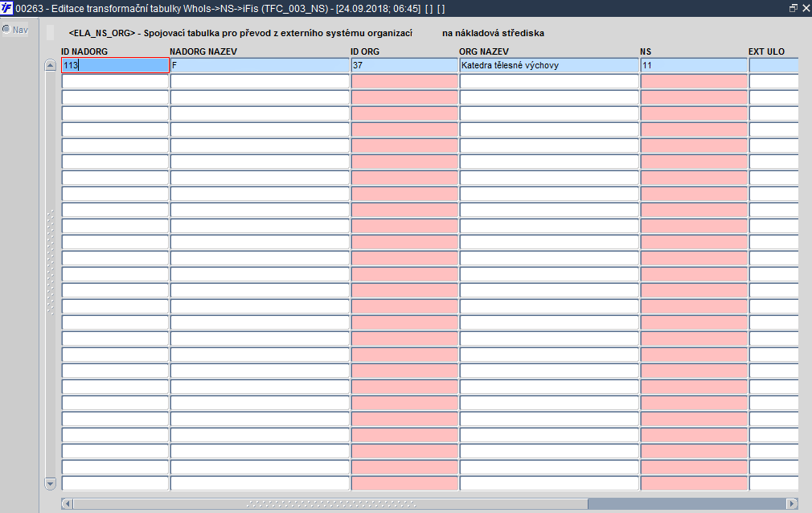Click the ID NADORG column header

tap(84, 51)
